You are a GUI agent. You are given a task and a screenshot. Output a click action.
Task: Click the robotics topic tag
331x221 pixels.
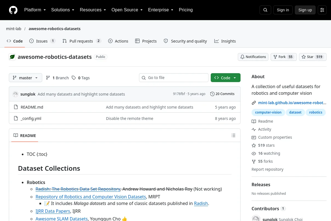316,112
